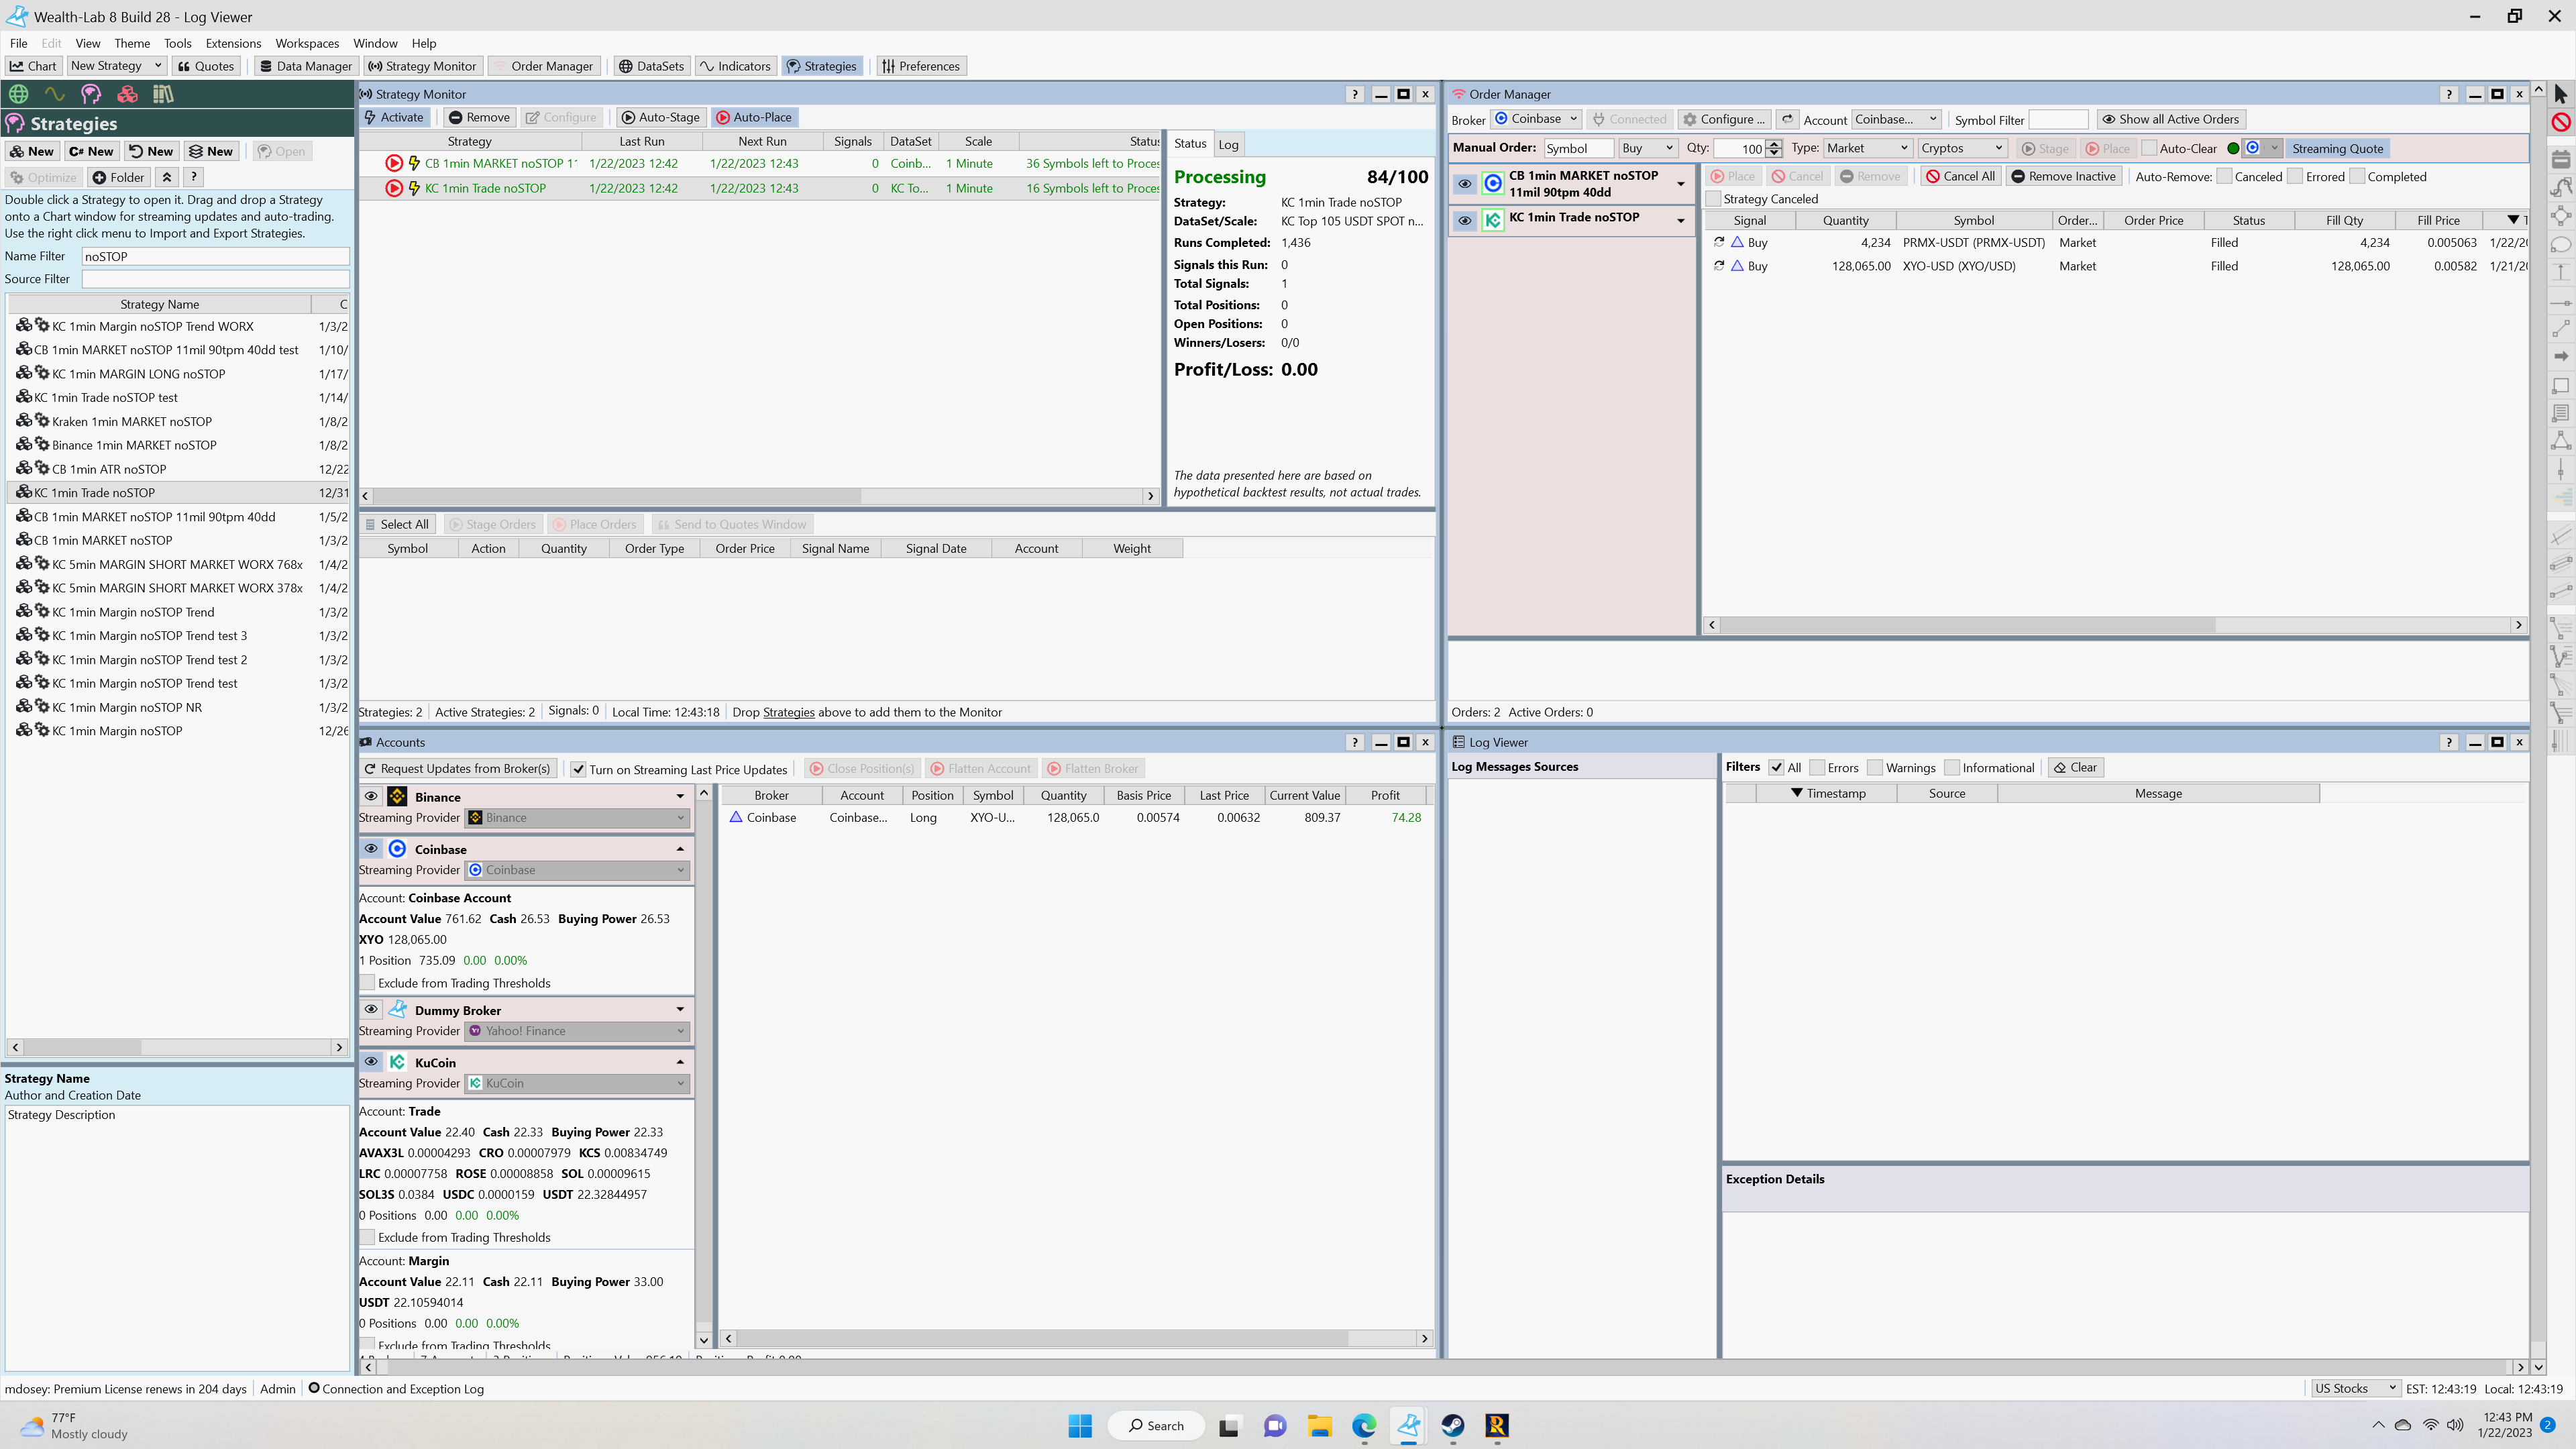Open the Broker Coinbase dropdown
Viewport: 2576px width, 1449px height.
[x=1537, y=119]
